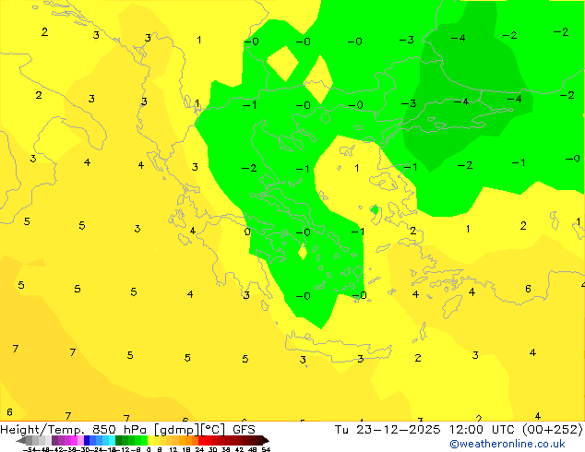Click the 24 label on the color scale
The image size is (585, 452).
coord(199,449)
